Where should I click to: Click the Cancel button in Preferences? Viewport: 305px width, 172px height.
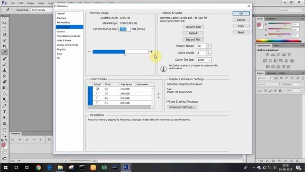pyautogui.click(x=241, y=20)
